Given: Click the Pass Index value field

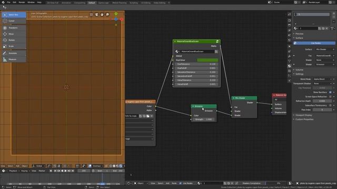Looking at the screenshot, I should tap(322, 110).
